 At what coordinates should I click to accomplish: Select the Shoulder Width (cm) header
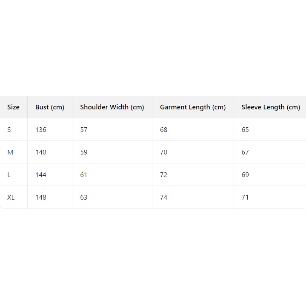pos(112,107)
